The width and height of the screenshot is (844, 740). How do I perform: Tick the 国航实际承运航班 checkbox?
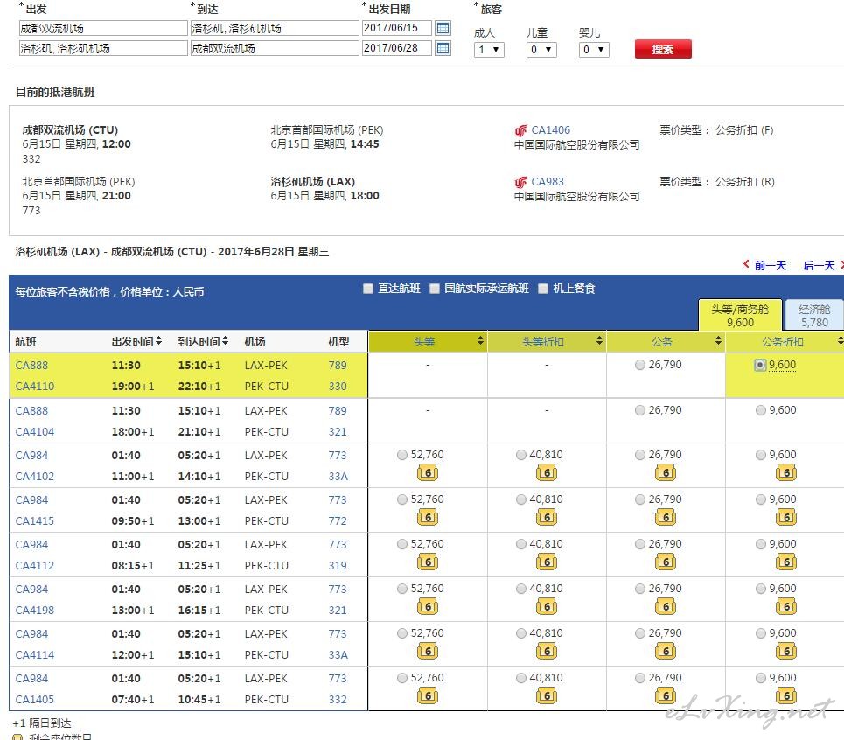point(435,289)
